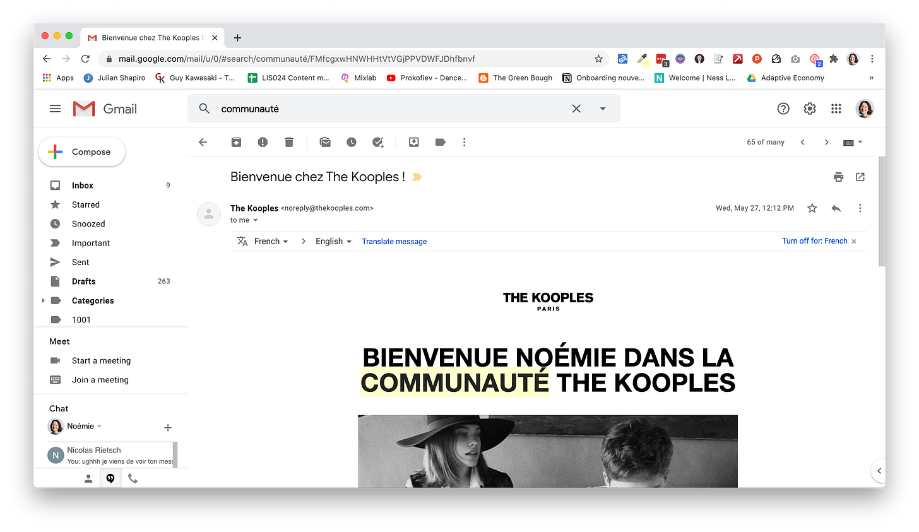Show hidden bookmarks with the double chevron
The image size is (919, 532).
(x=872, y=78)
